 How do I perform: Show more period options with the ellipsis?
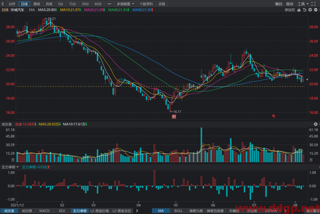click(x=109, y=4)
